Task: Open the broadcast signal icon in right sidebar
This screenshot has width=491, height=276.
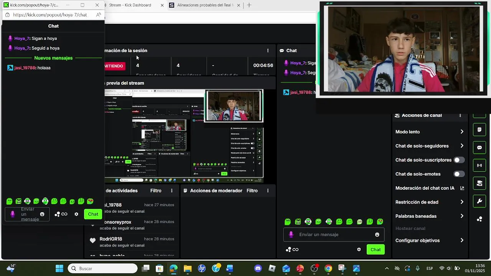Action: (479, 166)
